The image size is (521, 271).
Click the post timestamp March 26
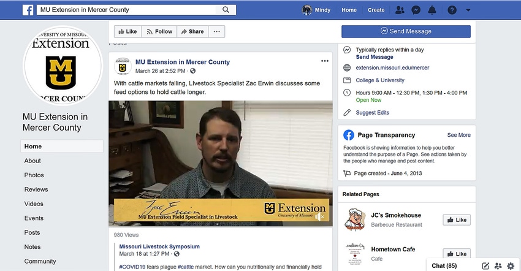(160, 71)
